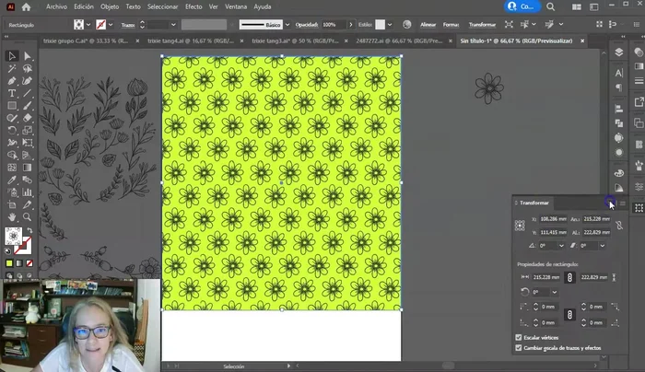Select the Rotate tool
645x372 pixels.
[12, 131]
